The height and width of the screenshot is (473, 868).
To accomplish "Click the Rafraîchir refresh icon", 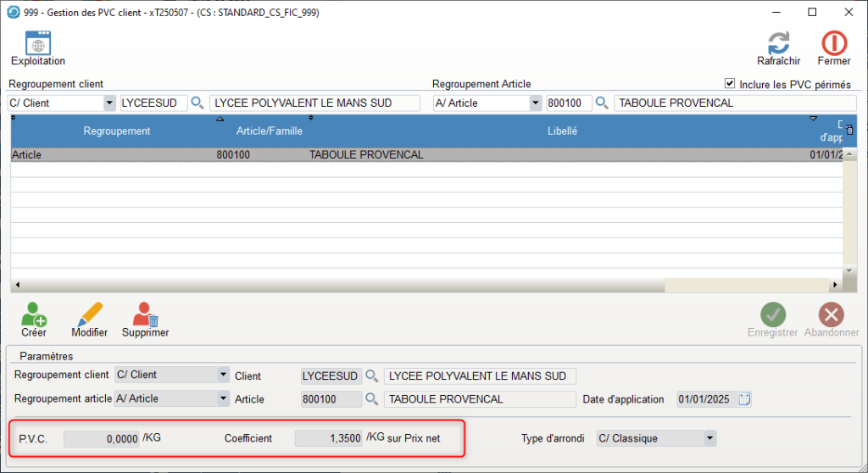I will click(x=778, y=44).
